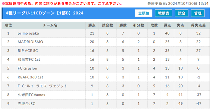Click the F·C·ルイ·ラモス·ヴェジット team name
211x110 pixels.
[43, 86]
